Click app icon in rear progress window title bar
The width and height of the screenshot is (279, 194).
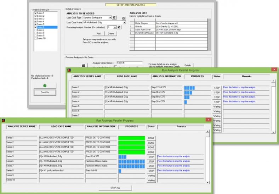pos(69,70)
